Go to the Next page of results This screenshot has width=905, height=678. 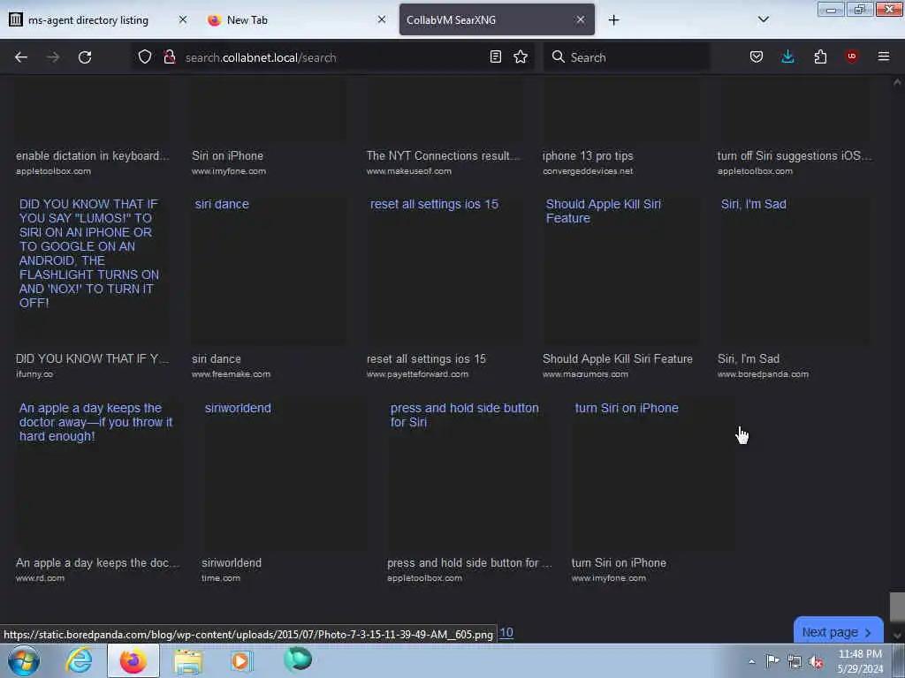tap(838, 632)
